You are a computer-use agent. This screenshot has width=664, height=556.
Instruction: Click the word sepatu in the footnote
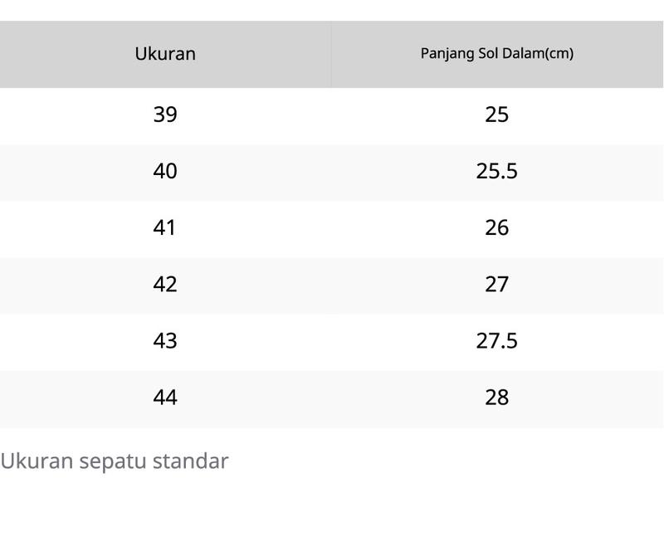tap(113, 461)
